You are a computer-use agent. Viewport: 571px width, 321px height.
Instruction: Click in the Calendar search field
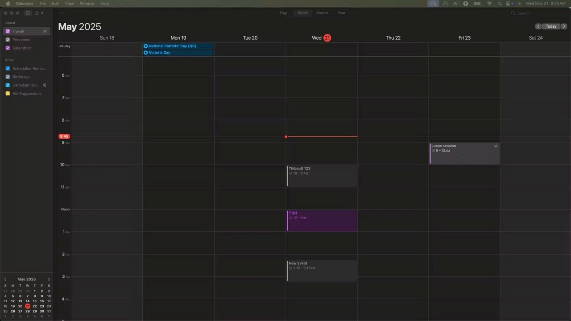(539, 13)
